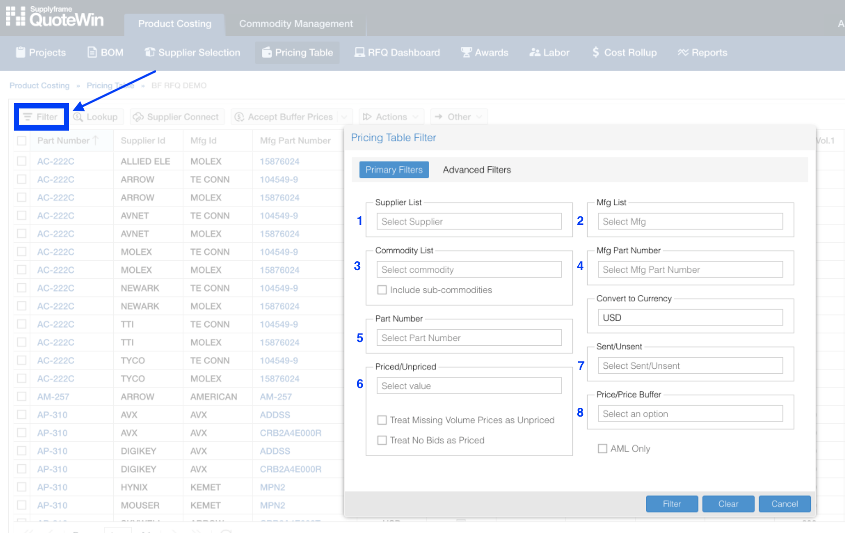
Task: Click the Labor people icon
Action: (535, 52)
